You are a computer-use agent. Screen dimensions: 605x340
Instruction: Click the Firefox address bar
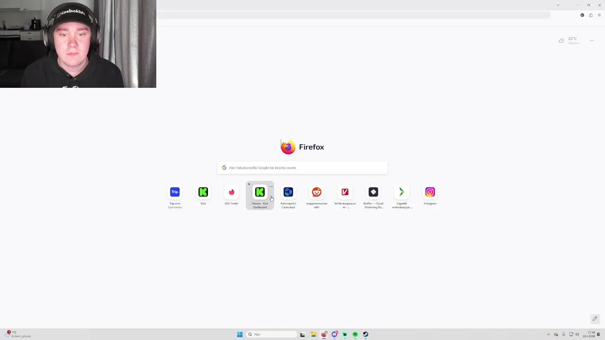353,15
